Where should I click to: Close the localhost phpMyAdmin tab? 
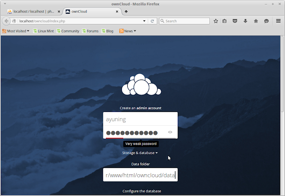[59, 12]
